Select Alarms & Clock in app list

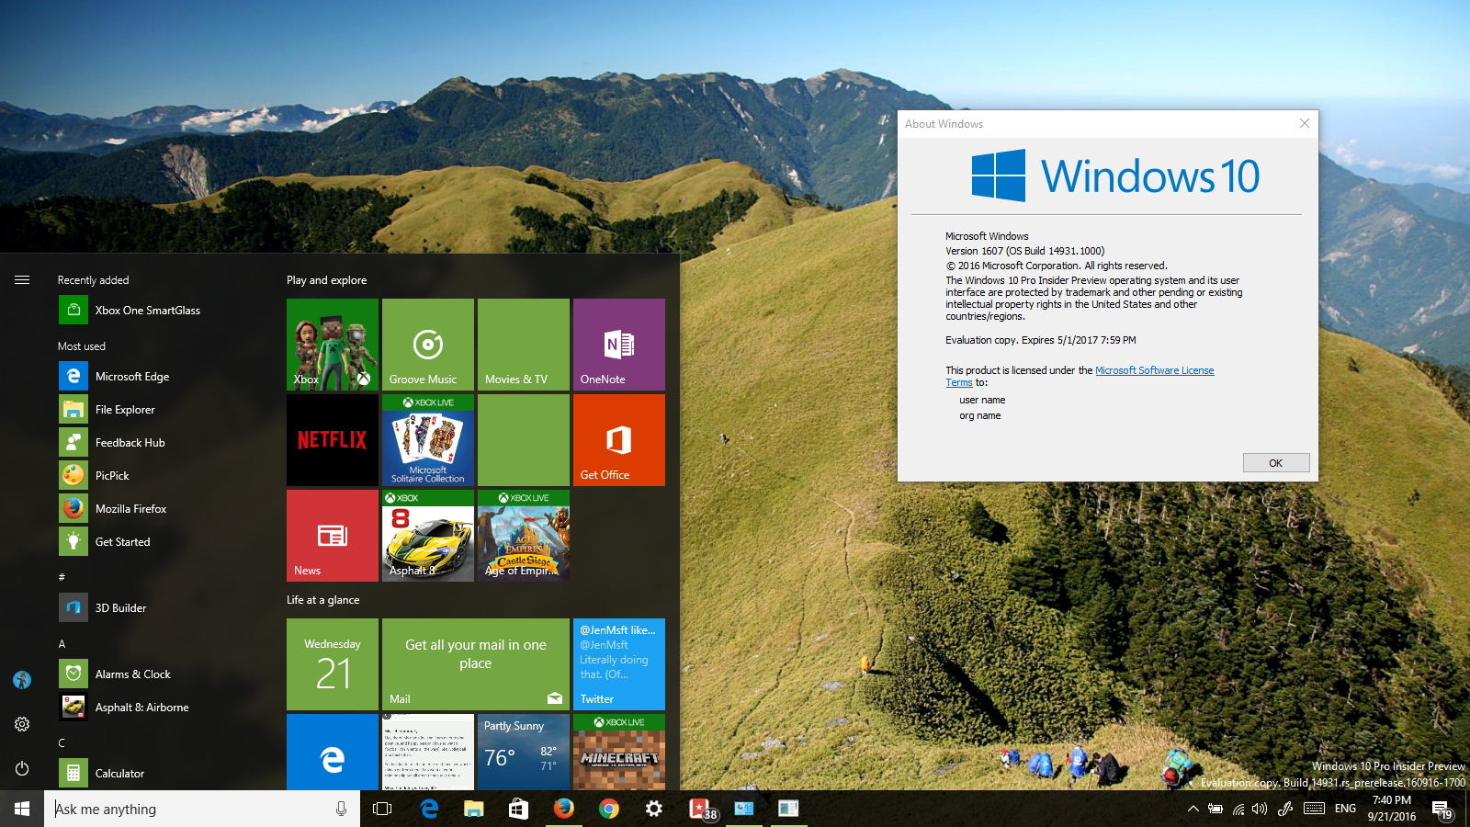point(132,674)
